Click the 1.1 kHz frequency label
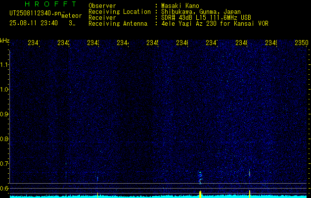 (x=4, y=64)
